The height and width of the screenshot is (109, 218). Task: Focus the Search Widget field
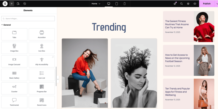(28, 19)
